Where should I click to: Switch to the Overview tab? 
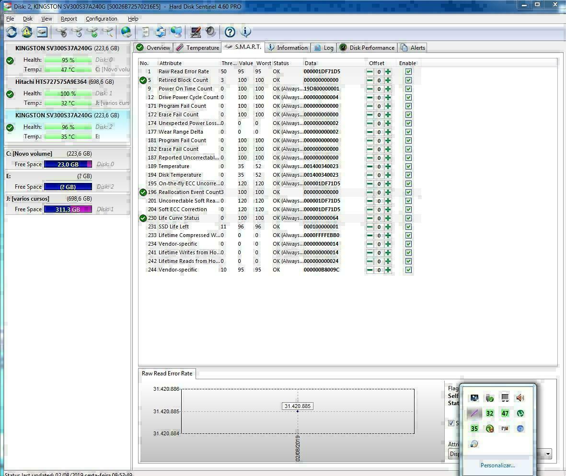(153, 47)
